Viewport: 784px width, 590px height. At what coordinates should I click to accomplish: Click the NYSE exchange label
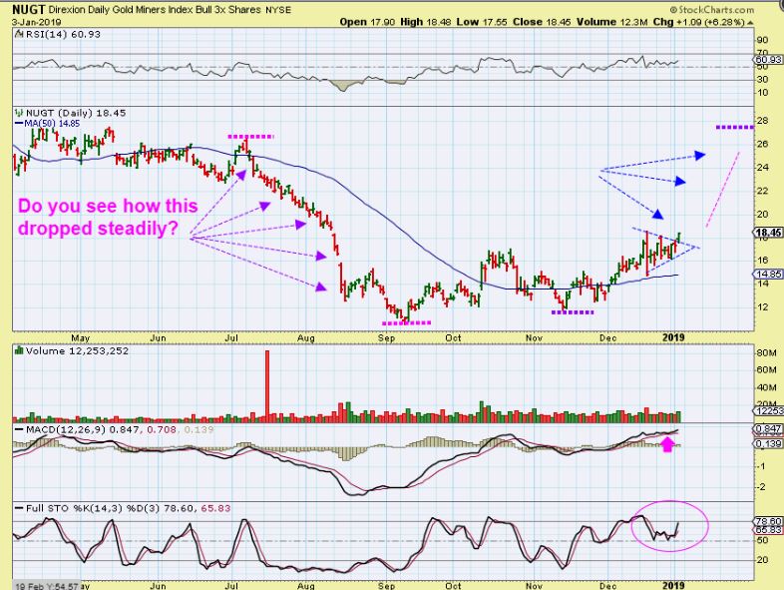tap(278, 10)
